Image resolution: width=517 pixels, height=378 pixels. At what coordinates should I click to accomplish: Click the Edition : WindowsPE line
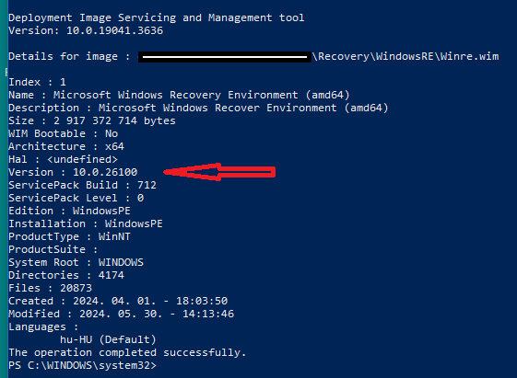pyautogui.click(x=69, y=211)
